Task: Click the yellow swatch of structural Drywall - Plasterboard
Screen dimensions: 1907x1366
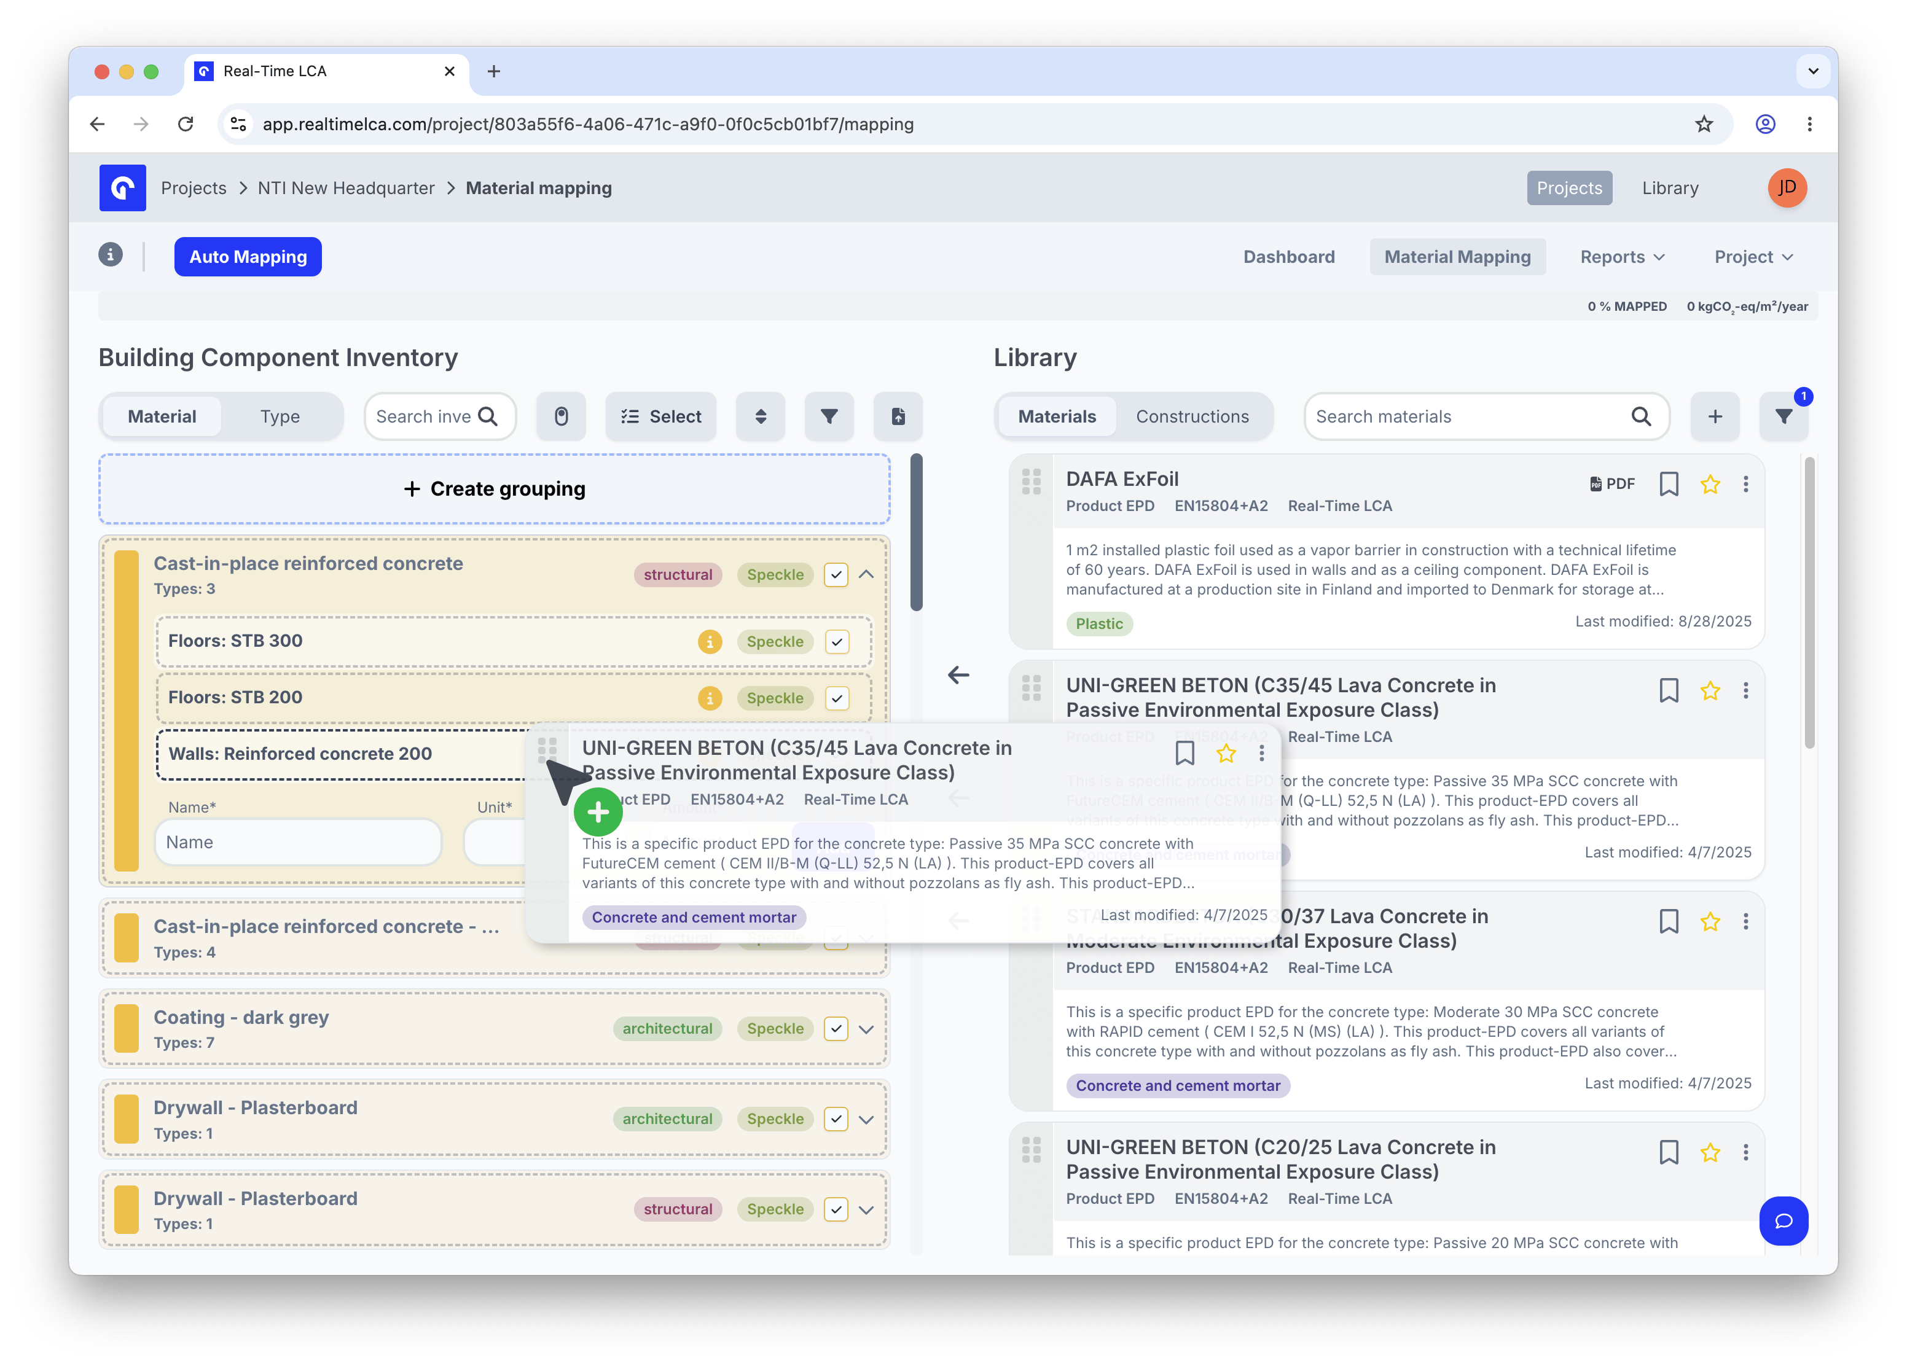Action: (126, 1209)
